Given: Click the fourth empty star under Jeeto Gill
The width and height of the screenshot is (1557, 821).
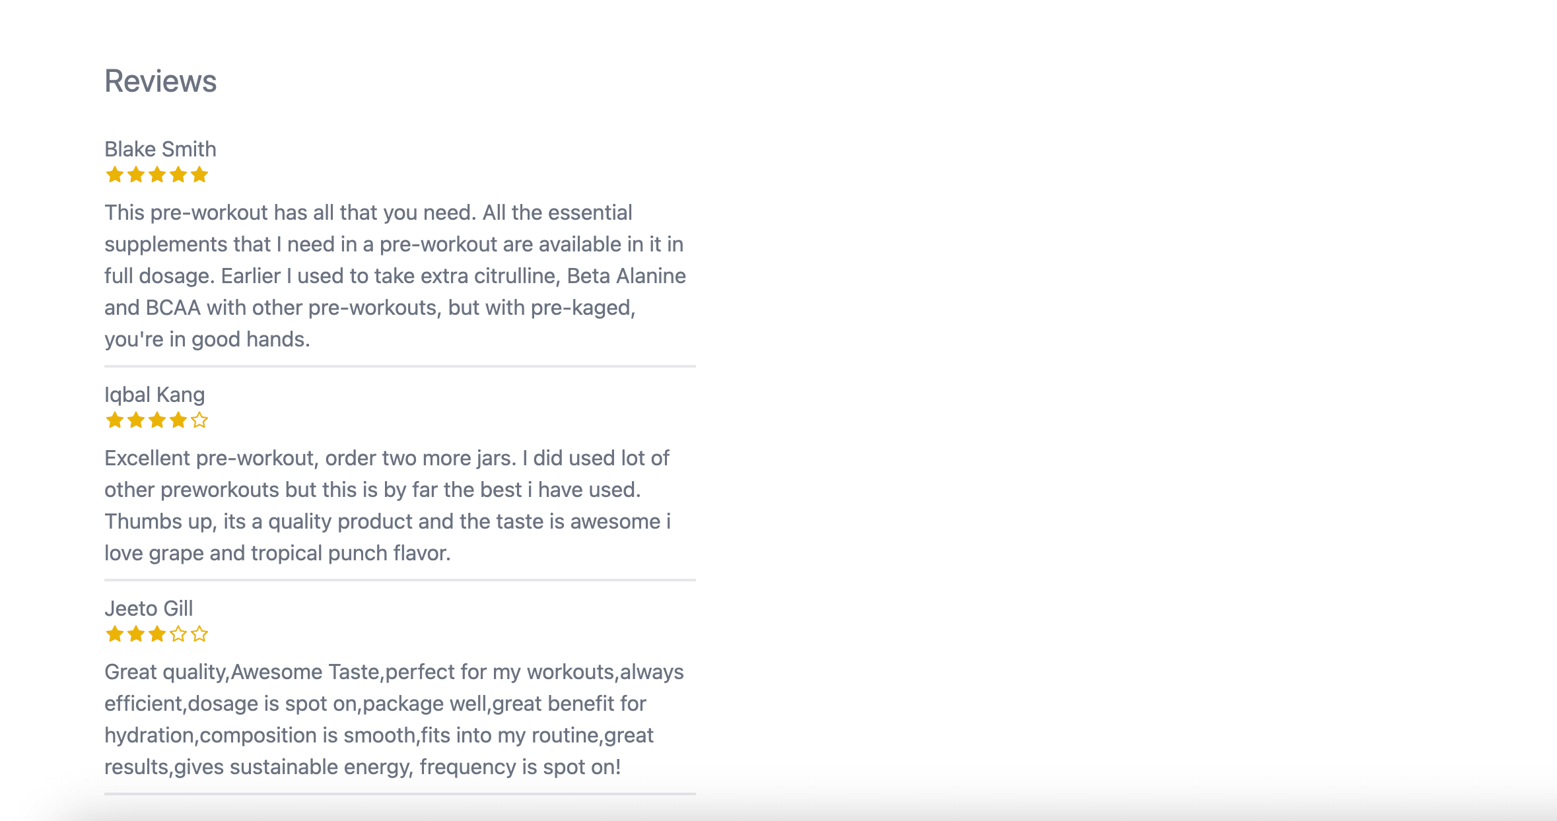Looking at the screenshot, I should 178,634.
